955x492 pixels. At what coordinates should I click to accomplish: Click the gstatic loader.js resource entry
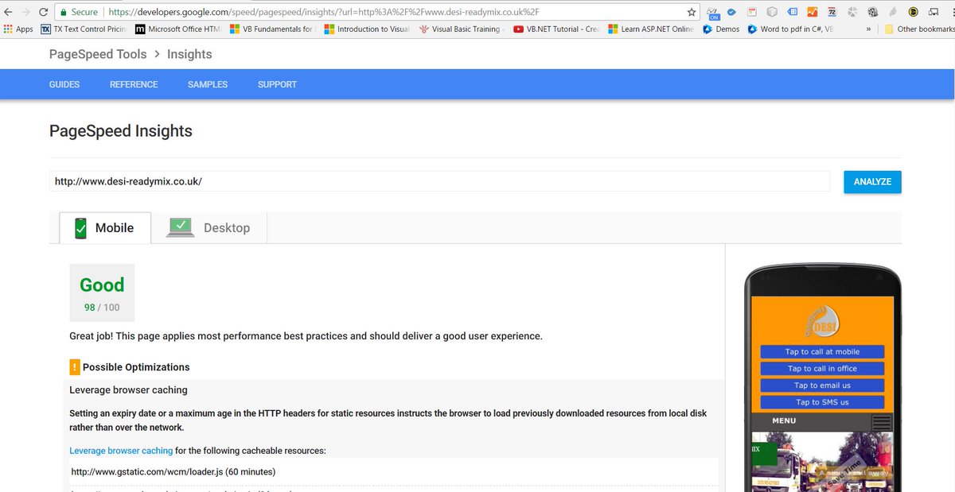click(x=173, y=471)
